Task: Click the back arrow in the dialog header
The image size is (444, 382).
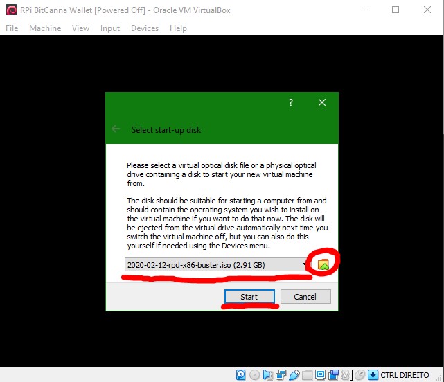Action: click(x=116, y=129)
